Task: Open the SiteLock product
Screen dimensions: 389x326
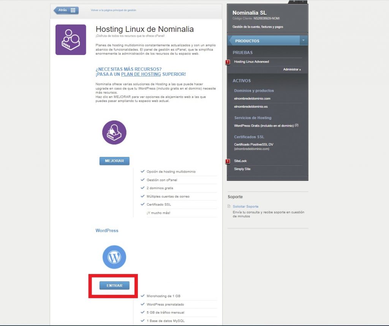Action: [240, 161]
